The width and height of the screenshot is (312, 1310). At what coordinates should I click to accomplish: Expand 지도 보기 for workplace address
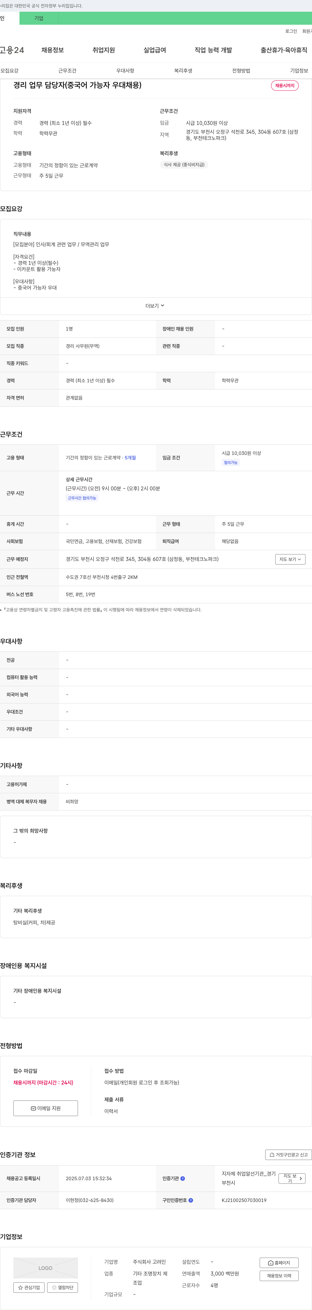(x=290, y=559)
